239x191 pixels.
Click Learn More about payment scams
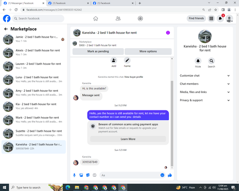pos(128,139)
